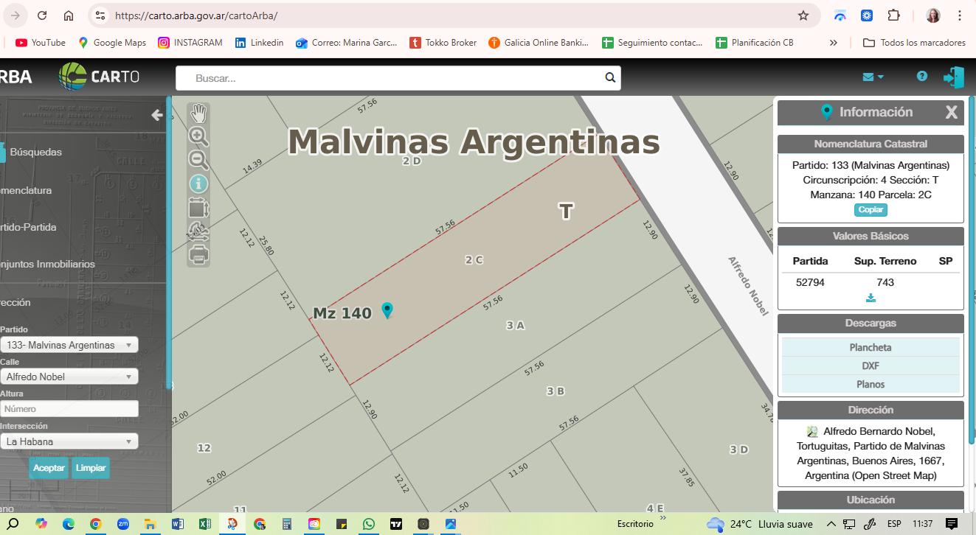Open the Todos los marcadores folder

[x=913, y=43]
